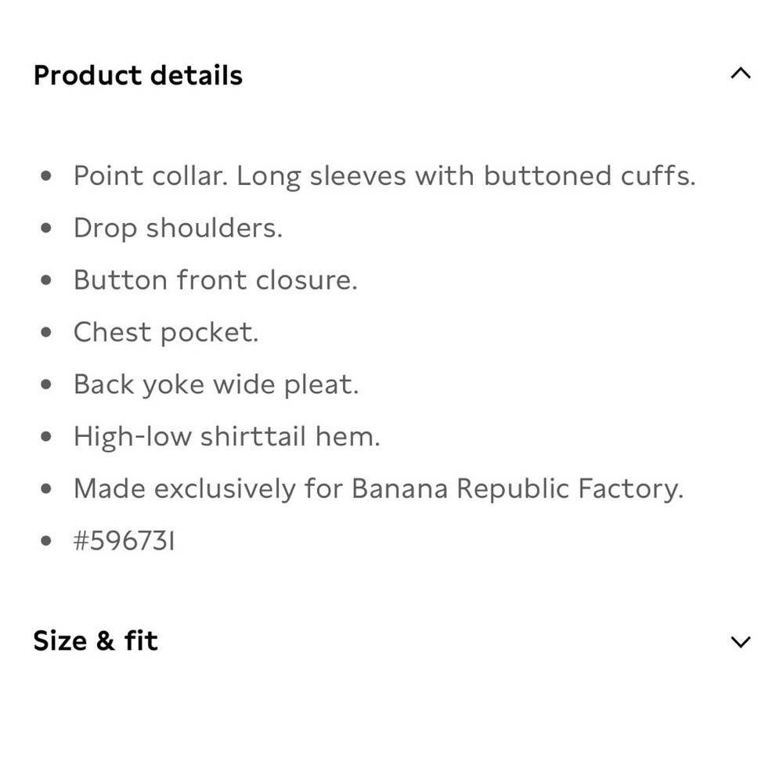Click bullet dot beside Chest pocket
783x783 pixels.
pyautogui.click(x=46, y=332)
